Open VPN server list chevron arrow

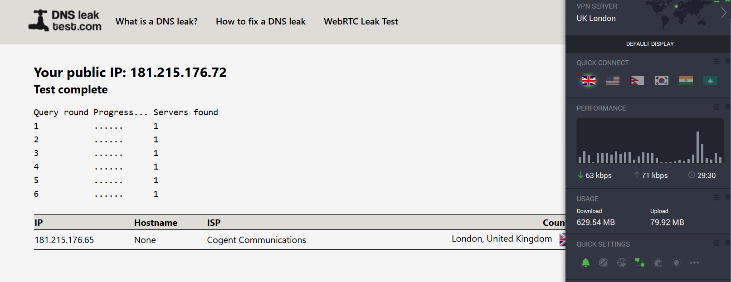pyautogui.click(x=723, y=13)
